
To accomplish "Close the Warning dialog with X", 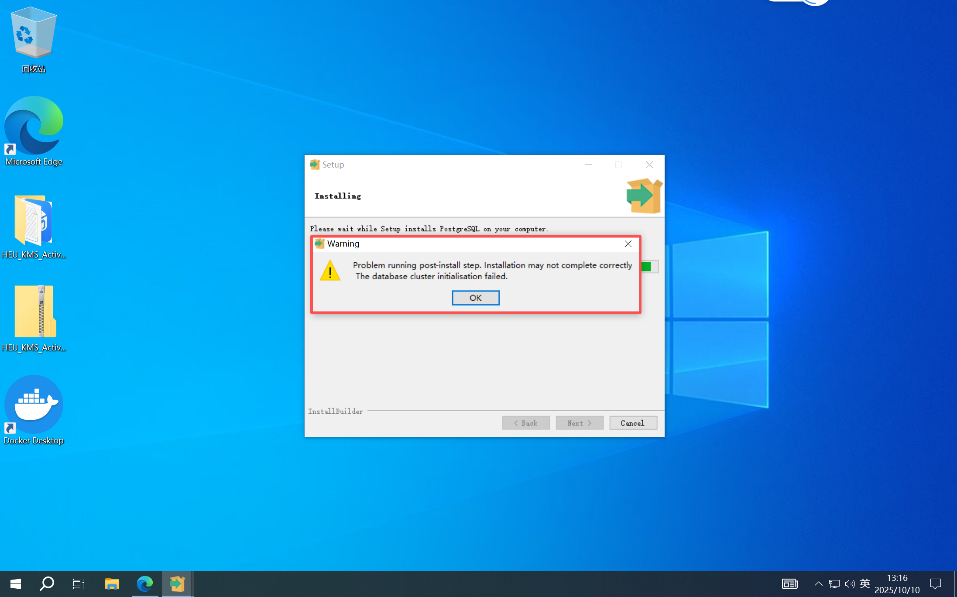I will pyautogui.click(x=628, y=244).
